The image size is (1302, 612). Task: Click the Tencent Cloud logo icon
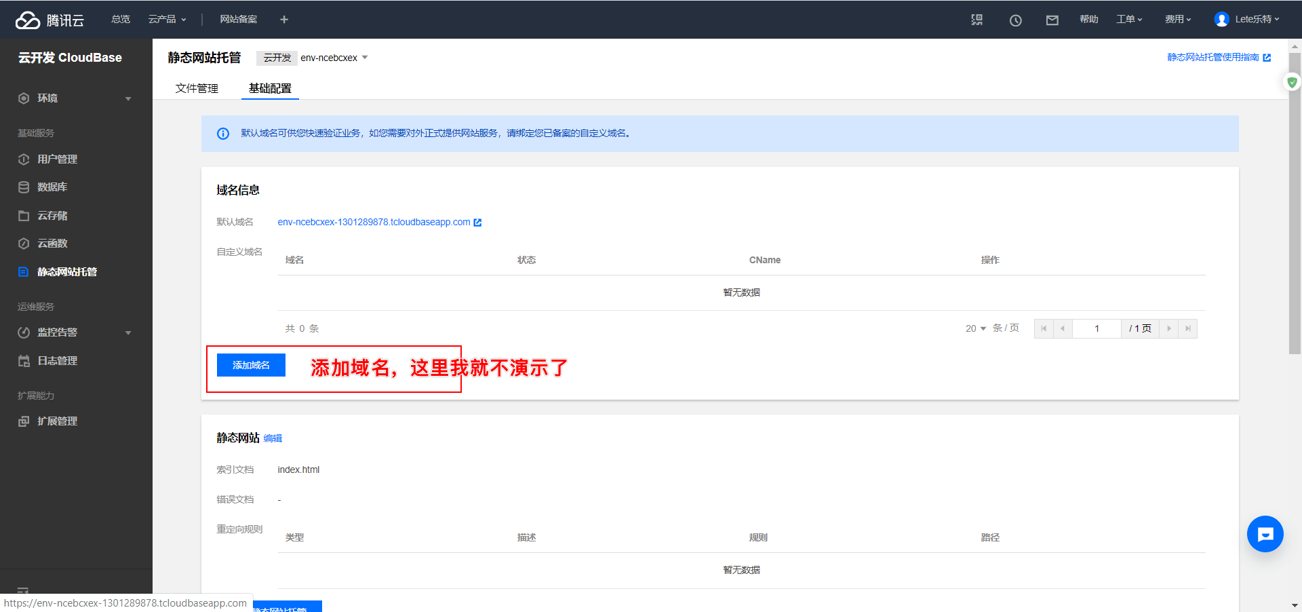28,20
